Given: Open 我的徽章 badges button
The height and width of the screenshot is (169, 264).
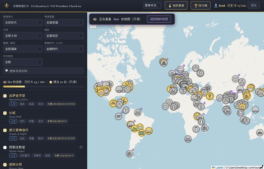Looking at the screenshot, I should [176, 6].
